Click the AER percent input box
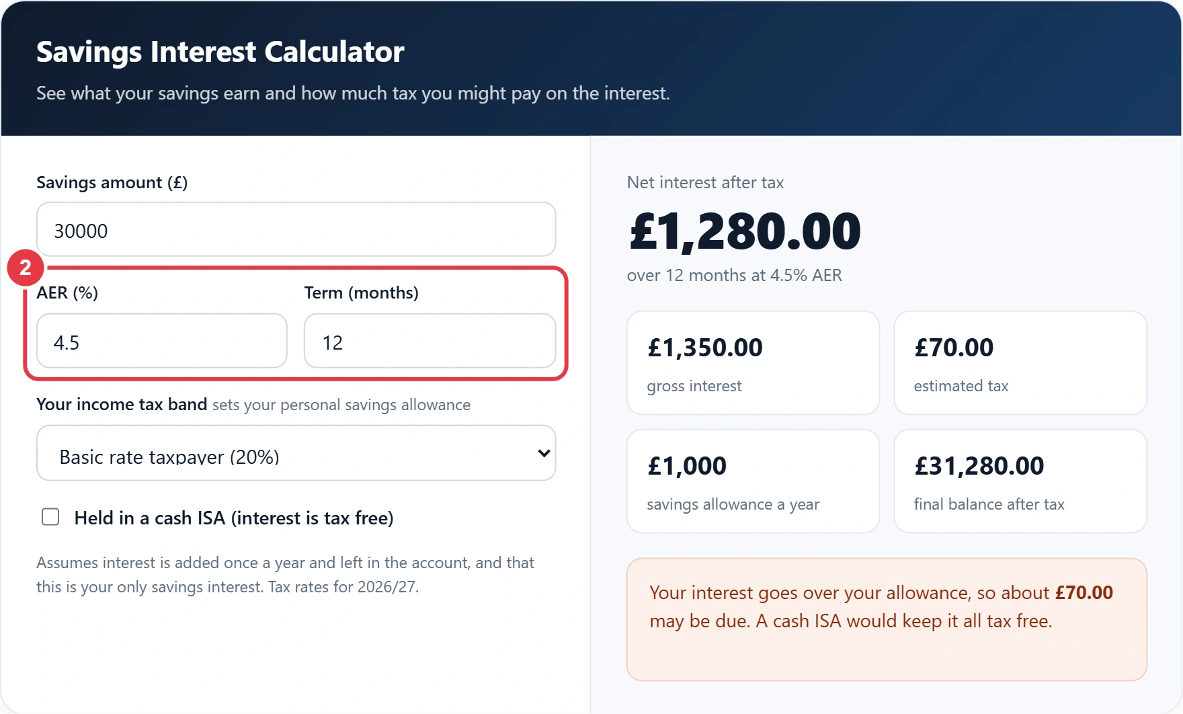The width and height of the screenshot is (1183, 714). (x=162, y=341)
